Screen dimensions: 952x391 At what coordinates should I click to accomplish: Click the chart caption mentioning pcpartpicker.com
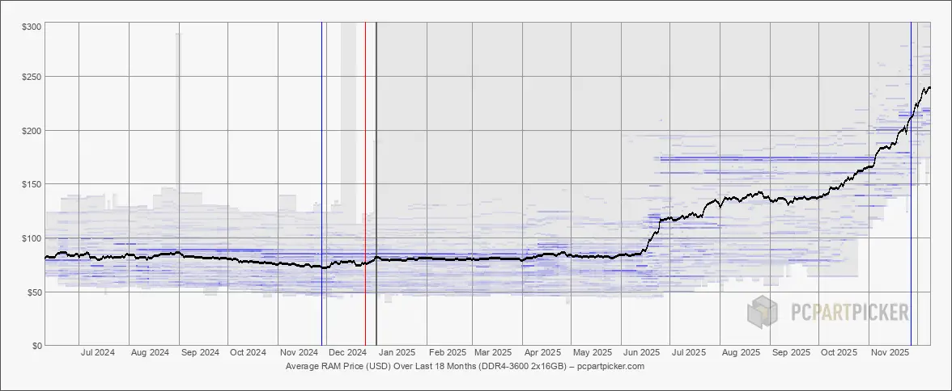coord(465,366)
